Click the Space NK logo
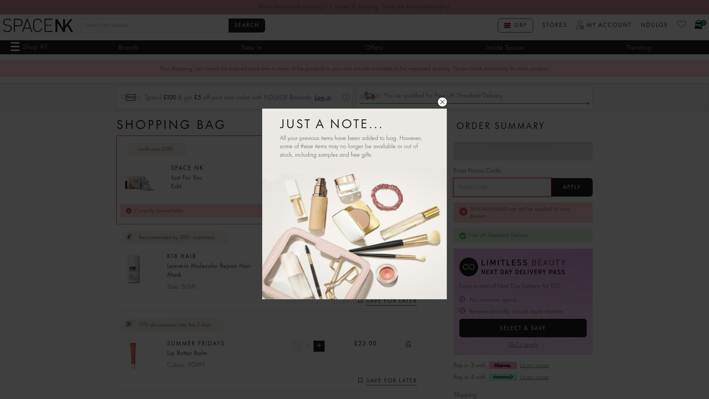This screenshot has width=709, height=399. coord(38,25)
